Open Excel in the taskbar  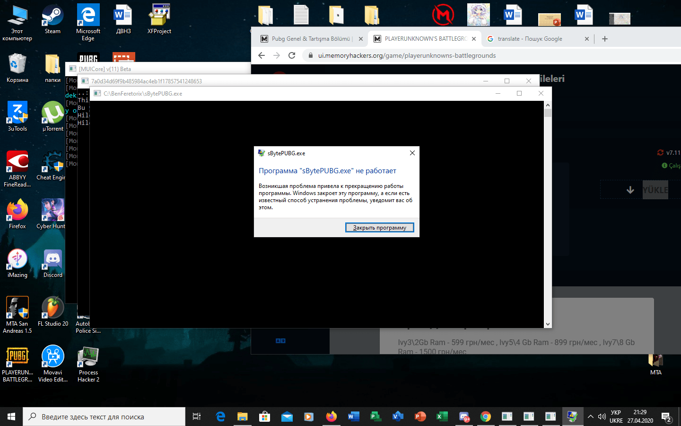click(x=442, y=417)
